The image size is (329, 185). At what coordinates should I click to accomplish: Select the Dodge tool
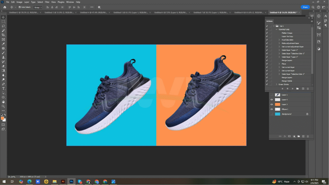3,80
